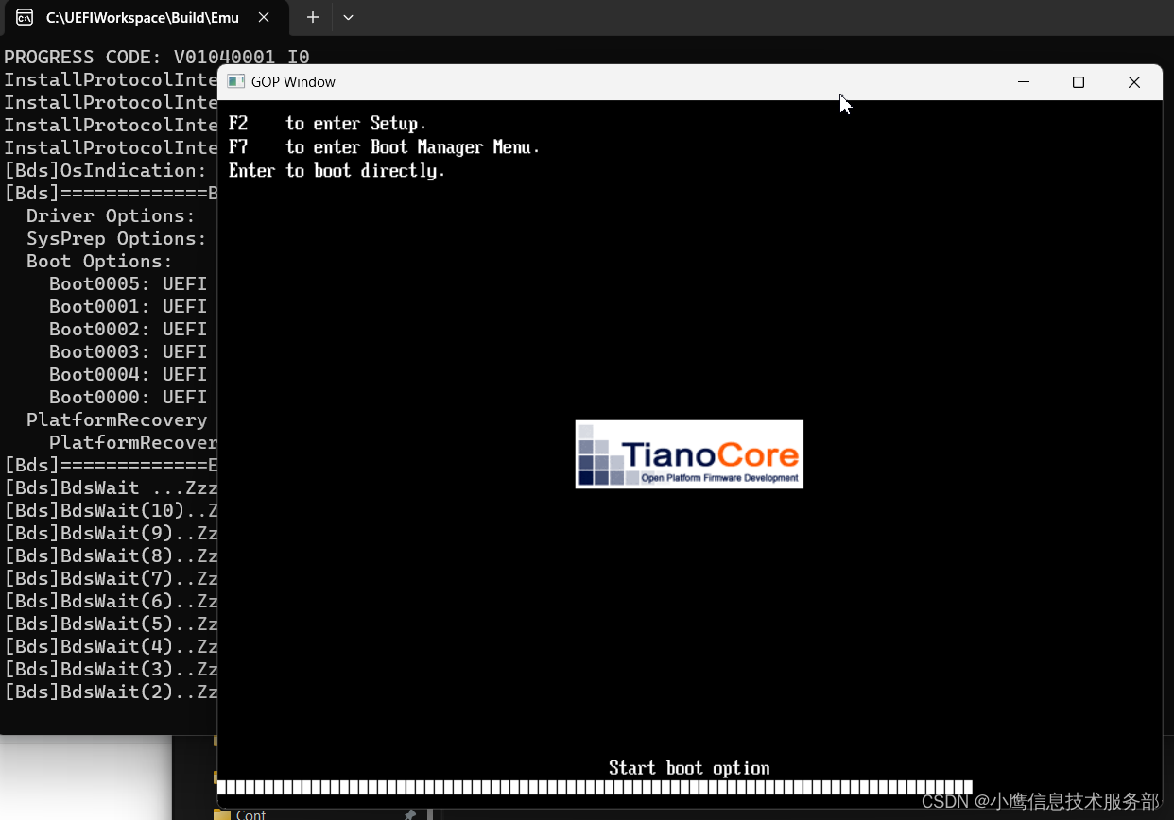
Task: Click the '[Bds]BdsWait(10)' terminal line
Action: coord(111,510)
